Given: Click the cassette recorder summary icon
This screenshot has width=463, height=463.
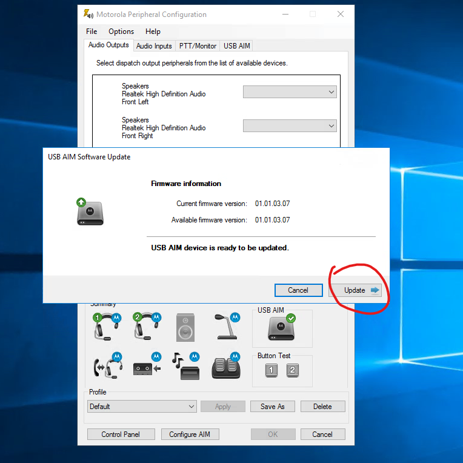Looking at the screenshot, I should pos(147,364).
